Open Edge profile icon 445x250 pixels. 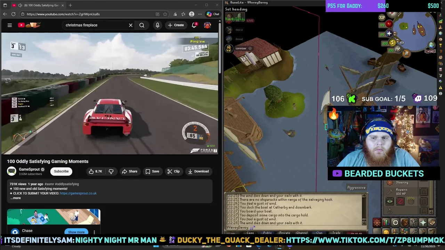click(x=192, y=14)
